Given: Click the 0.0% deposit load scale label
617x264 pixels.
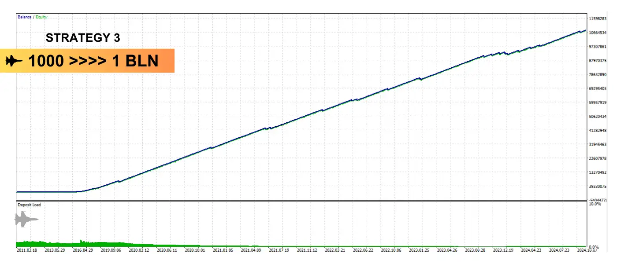Looking at the screenshot, I should tap(595, 247).
